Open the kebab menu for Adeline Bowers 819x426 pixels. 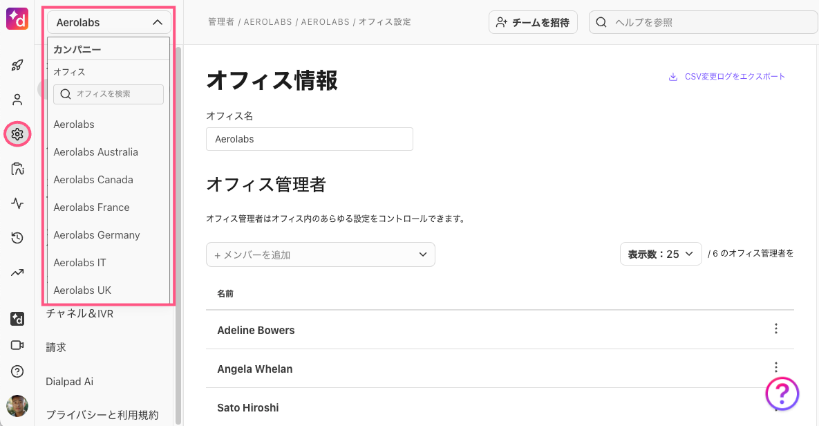(x=775, y=328)
